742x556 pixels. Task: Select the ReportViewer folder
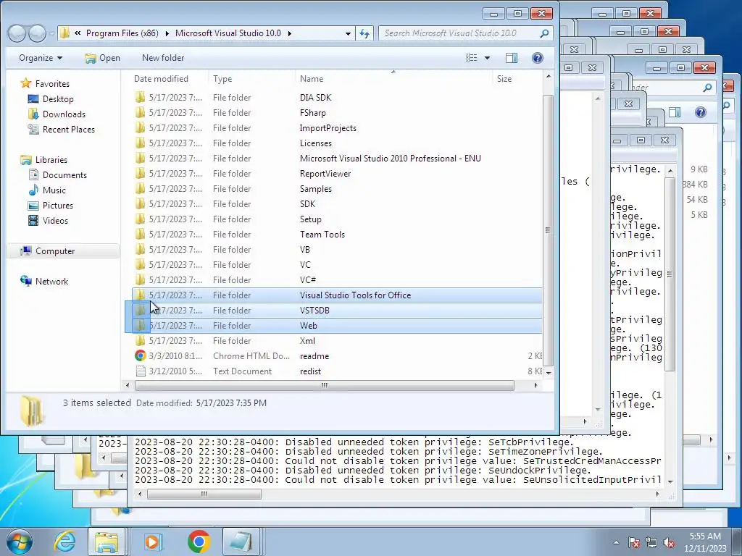pos(325,174)
